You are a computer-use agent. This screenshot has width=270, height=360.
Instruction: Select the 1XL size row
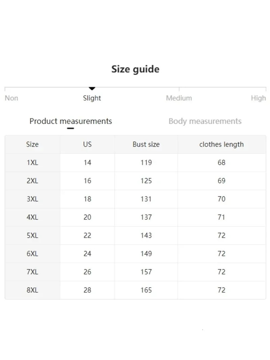[x=32, y=163]
